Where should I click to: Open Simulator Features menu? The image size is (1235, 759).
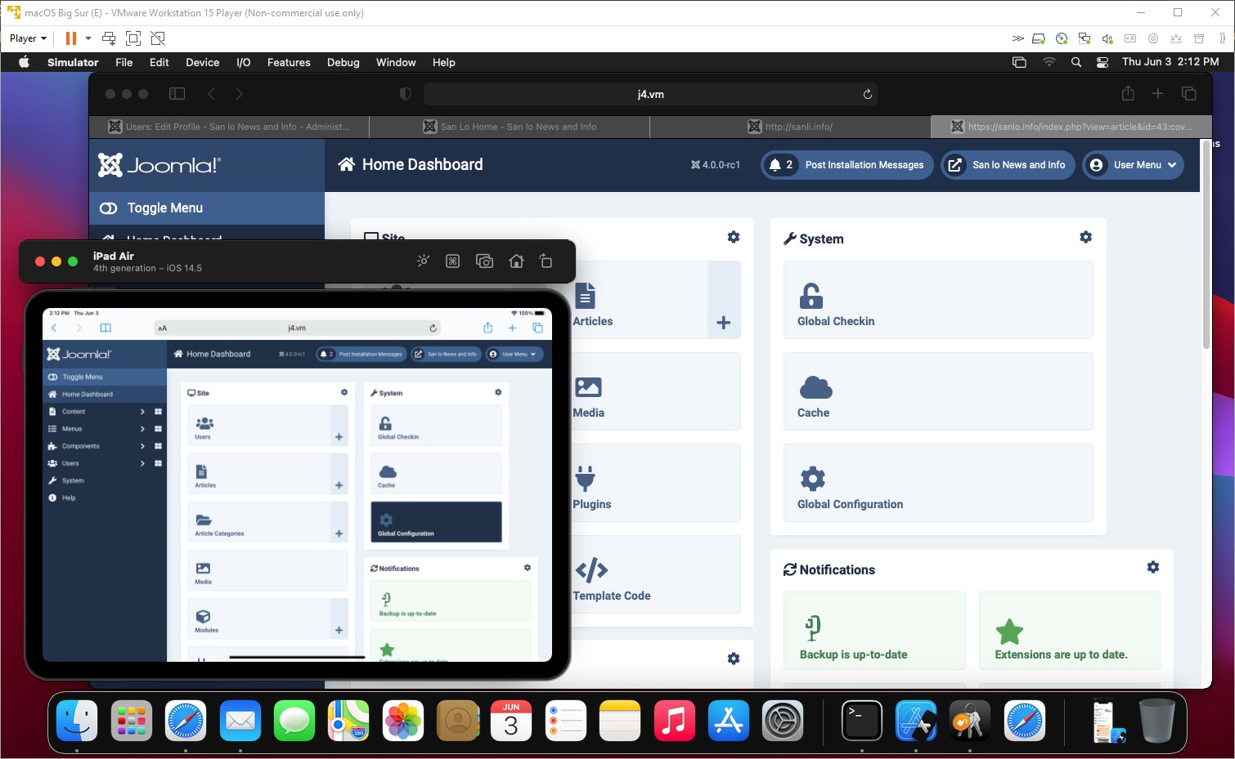click(289, 62)
